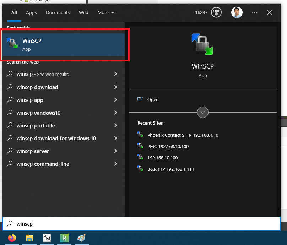This screenshot has width=287, height=245.
Task: Launch Firefox from the taskbar
Action: click(12, 238)
